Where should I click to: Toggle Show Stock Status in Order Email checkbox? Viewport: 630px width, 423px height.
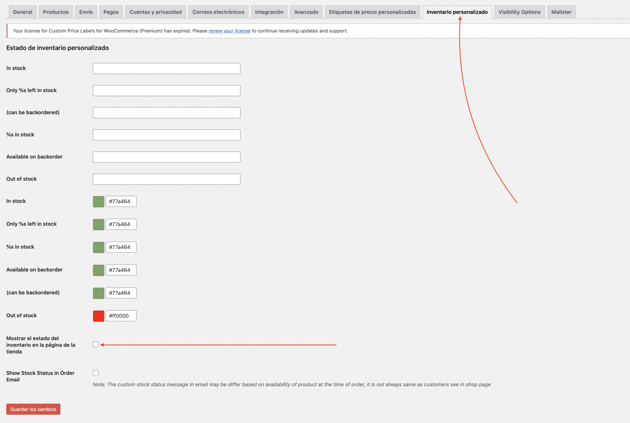96,373
